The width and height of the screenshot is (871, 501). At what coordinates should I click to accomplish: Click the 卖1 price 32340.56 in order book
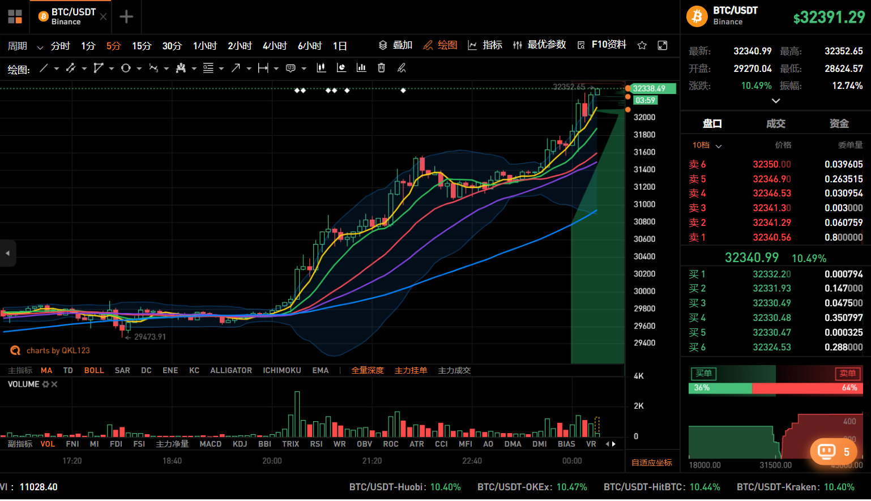tap(772, 237)
